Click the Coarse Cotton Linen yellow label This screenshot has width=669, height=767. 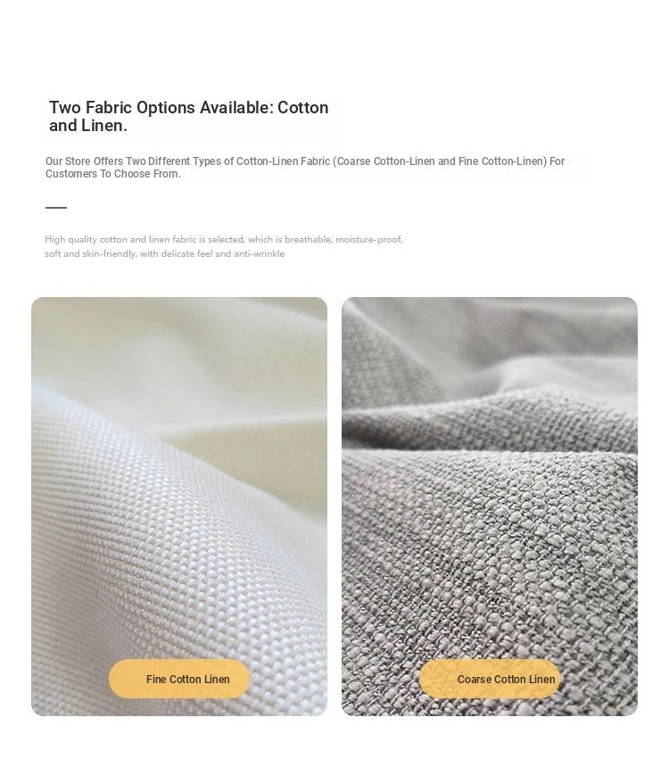coord(490,679)
